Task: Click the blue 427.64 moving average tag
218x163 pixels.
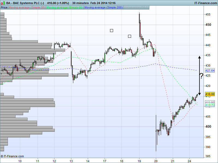Action: pos(210,70)
